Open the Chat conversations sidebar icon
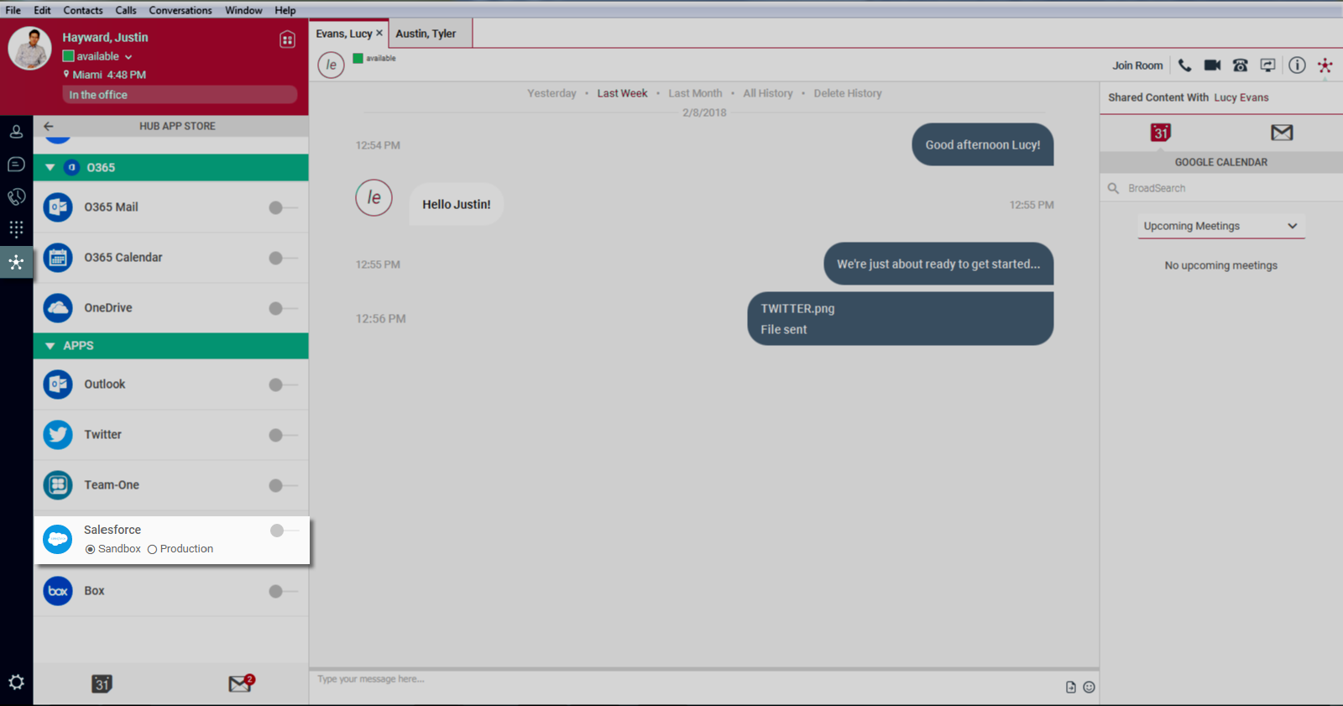This screenshot has height=706, width=1343. point(16,164)
